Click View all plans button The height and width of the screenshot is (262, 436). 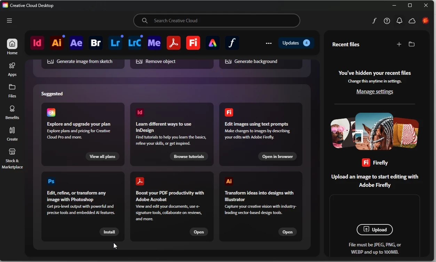pos(102,157)
